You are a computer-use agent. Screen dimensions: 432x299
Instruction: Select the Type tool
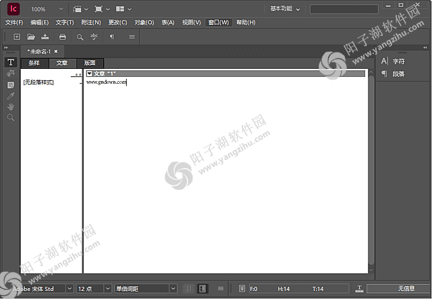[11, 62]
